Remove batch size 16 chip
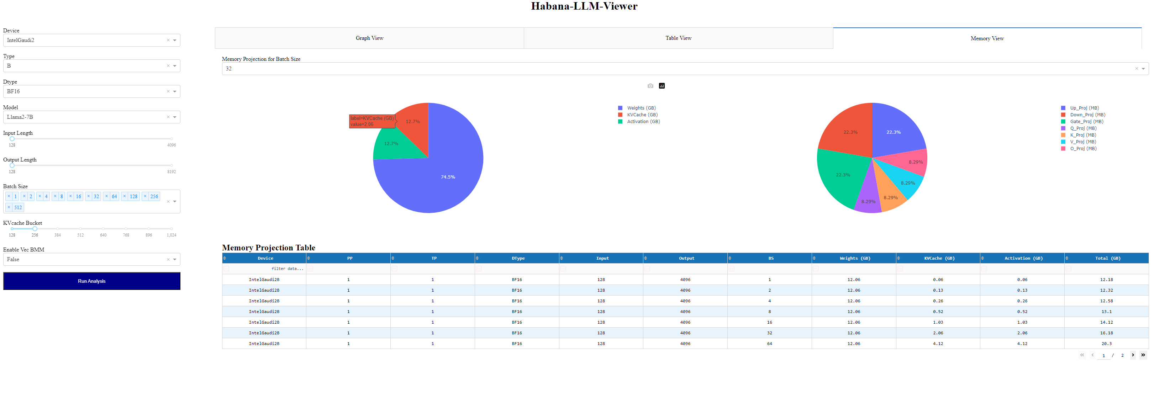The image size is (1154, 403). click(x=70, y=196)
